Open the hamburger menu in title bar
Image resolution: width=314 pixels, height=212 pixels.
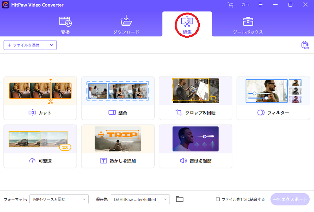[x=260, y=5]
